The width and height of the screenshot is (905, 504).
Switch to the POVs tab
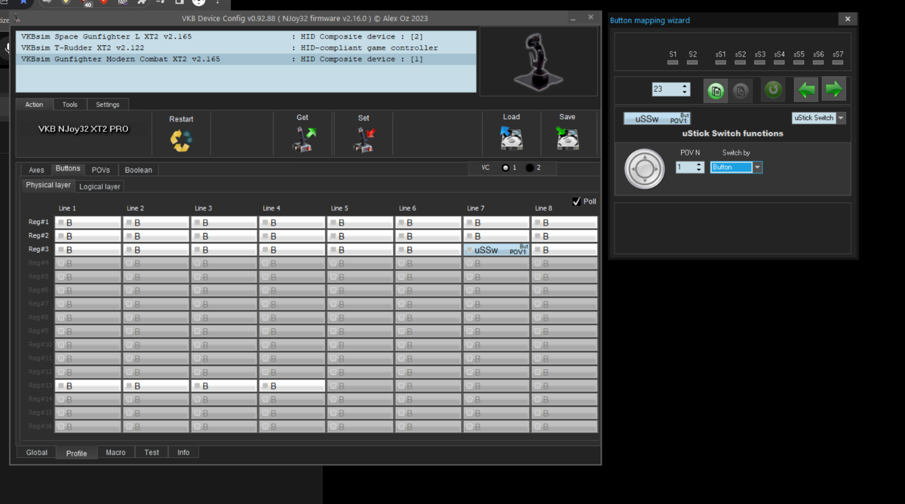coord(101,170)
